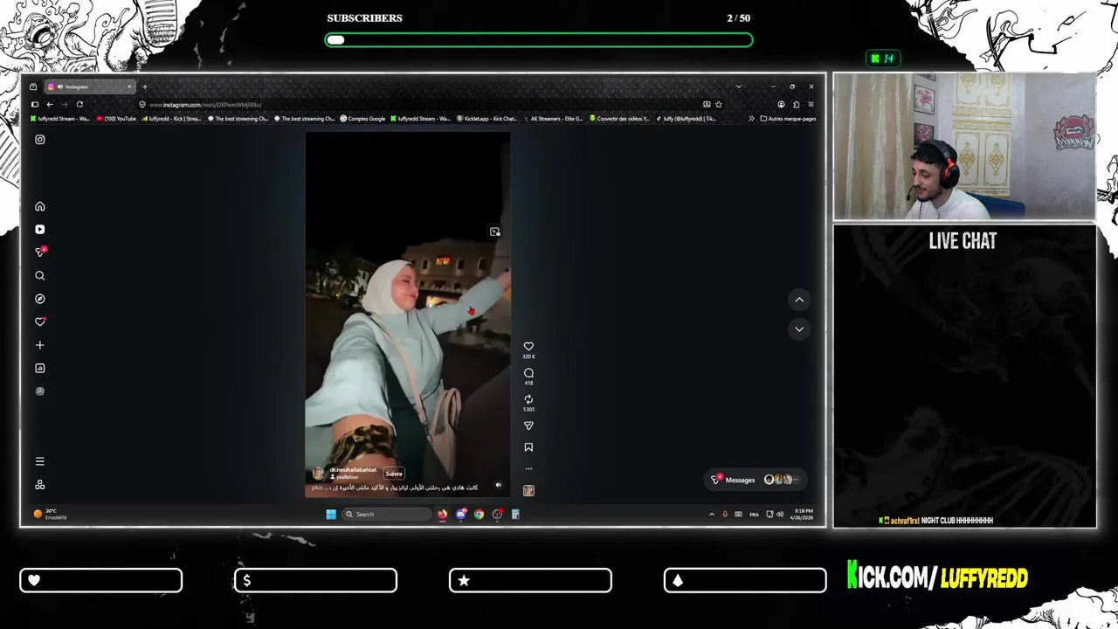Open the tab list dropdown chevron

click(x=738, y=86)
